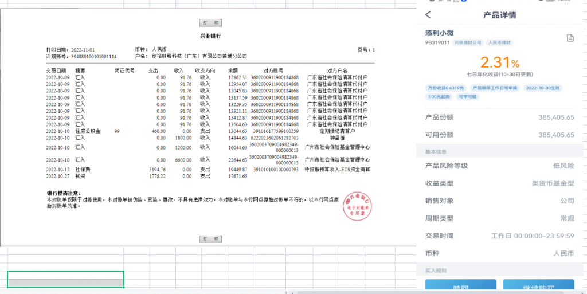Select the green-outlined spreadsheet cell
Viewport: 587px width, 294px height.
(65, 279)
